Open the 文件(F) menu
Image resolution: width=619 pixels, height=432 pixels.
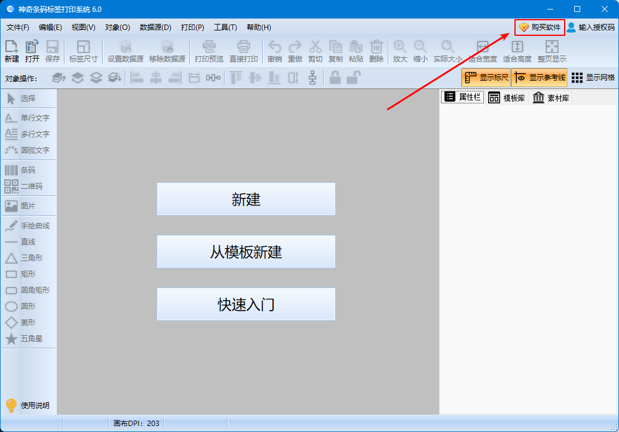click(x=18, y=27)
